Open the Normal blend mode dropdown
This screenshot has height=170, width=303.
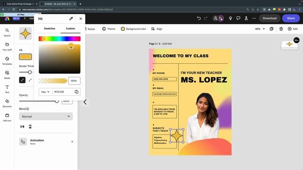pyautogui.click(x=46, y=117)
